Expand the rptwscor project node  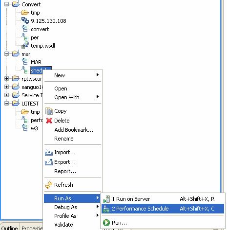click(x=7, y=79)
